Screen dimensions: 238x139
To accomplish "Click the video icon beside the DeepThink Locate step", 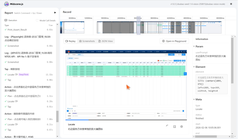I will coord(16,74).
